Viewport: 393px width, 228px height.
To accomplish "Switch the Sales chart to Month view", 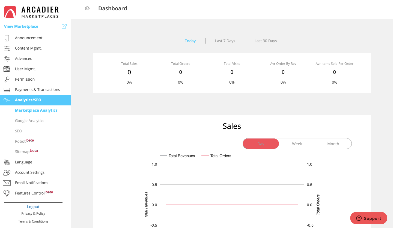I will [333, 144].
